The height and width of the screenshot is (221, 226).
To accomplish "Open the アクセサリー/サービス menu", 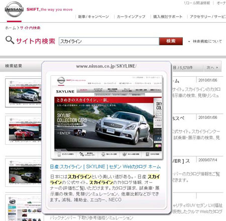I will (x=208, y=17).
